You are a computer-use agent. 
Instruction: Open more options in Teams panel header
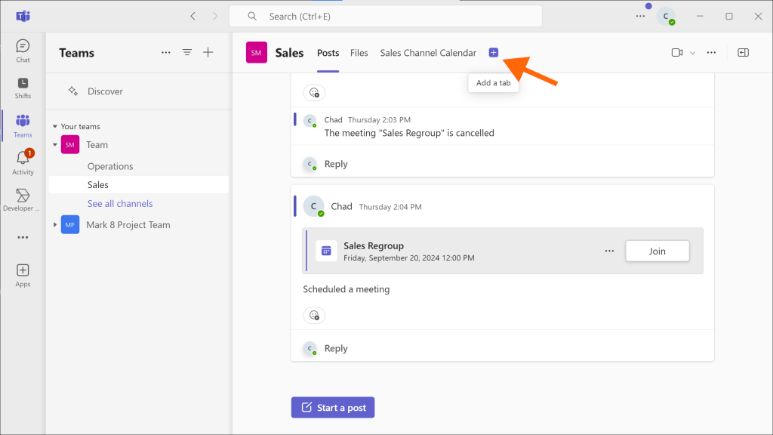[165, 52]
